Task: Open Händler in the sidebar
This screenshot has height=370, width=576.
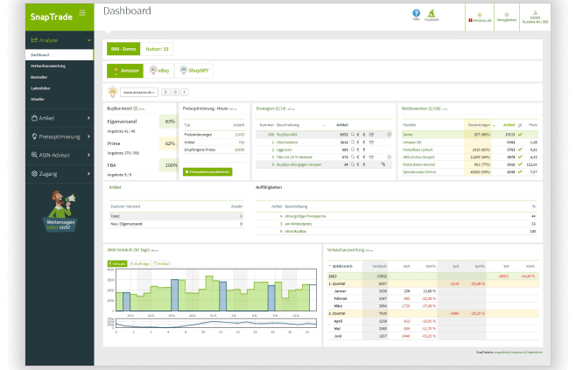Action: (37, 99)
